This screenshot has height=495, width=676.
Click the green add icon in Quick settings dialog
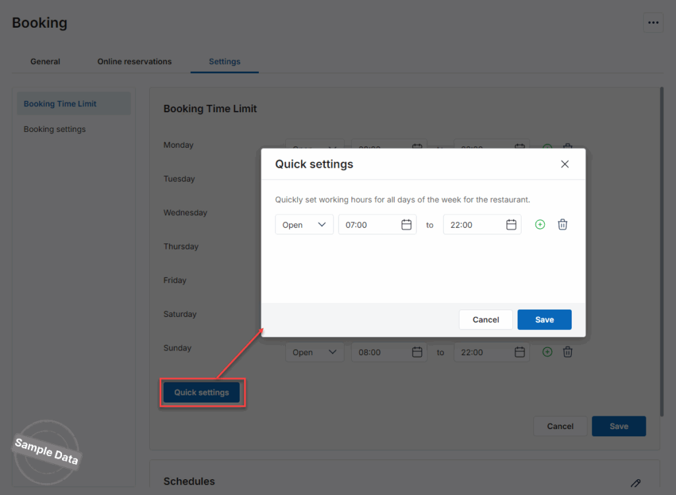point(540,225)
